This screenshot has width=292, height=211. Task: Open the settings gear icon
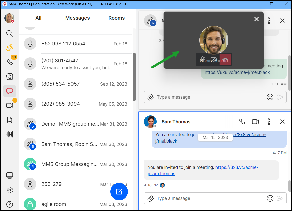(x=10, y=190)
